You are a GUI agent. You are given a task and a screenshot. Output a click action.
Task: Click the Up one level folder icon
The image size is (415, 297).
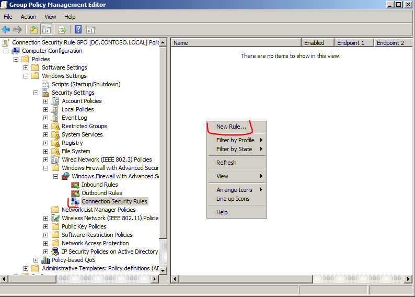[33, 29]
